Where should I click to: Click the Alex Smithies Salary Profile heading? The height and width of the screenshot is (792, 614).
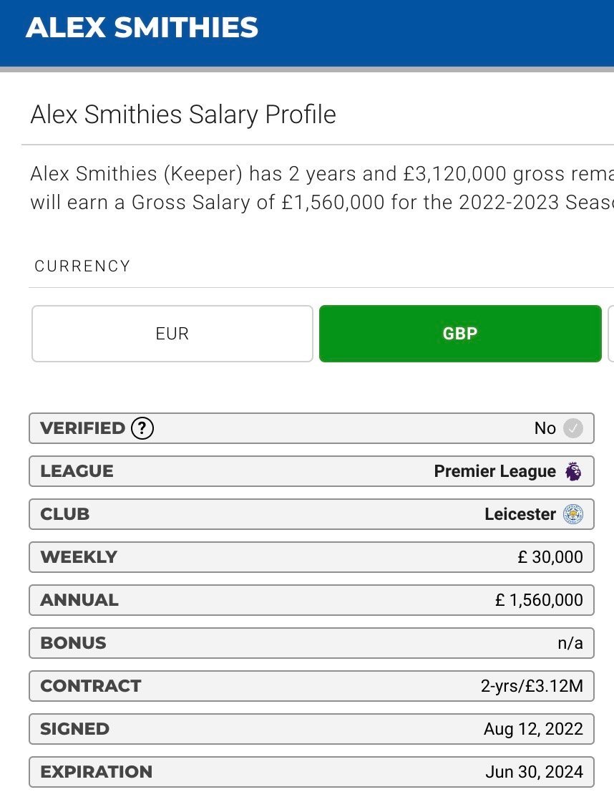click(183, 114)
